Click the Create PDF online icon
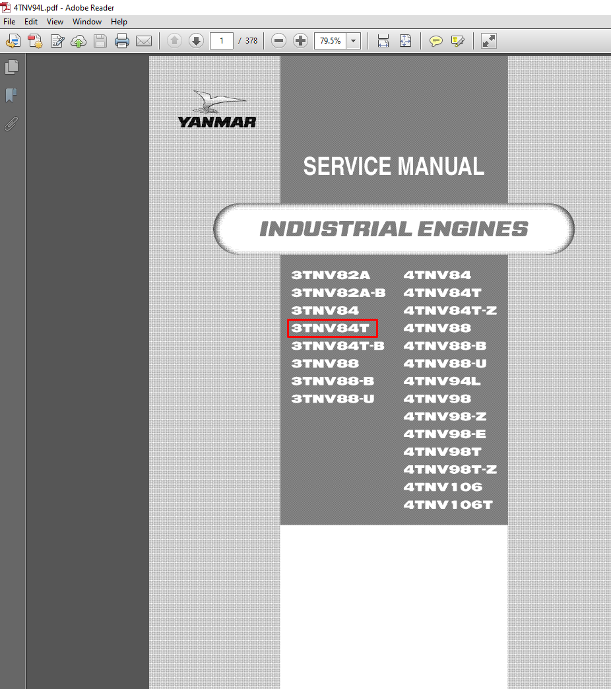Screen dimensions: 611x689 [35, 42]
